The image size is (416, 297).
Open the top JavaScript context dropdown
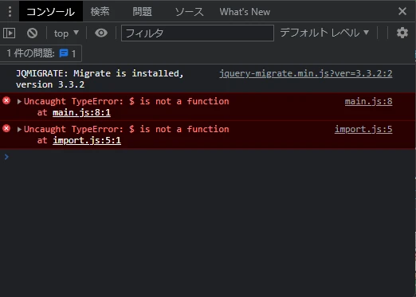[x=66, y=33]
